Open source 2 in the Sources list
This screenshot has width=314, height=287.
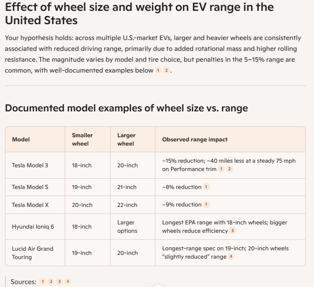tap(51, 282)
